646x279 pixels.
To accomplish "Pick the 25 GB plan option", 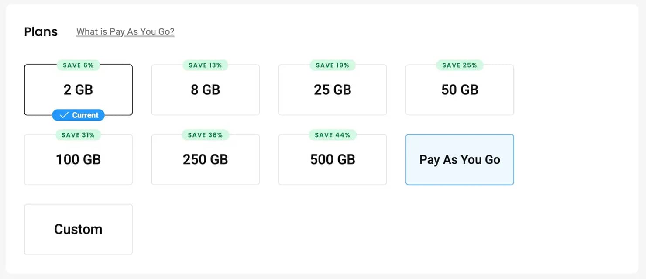I will 332,90.
